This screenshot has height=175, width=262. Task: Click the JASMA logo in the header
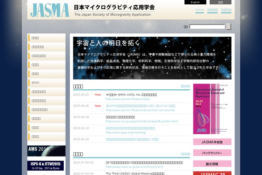(x=50, y=10)
